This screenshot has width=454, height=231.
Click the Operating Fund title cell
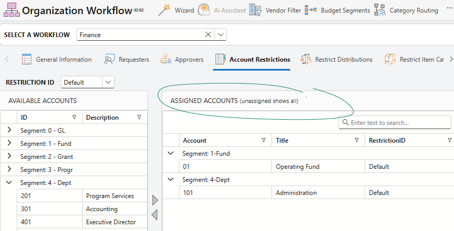tap(318, 166)
